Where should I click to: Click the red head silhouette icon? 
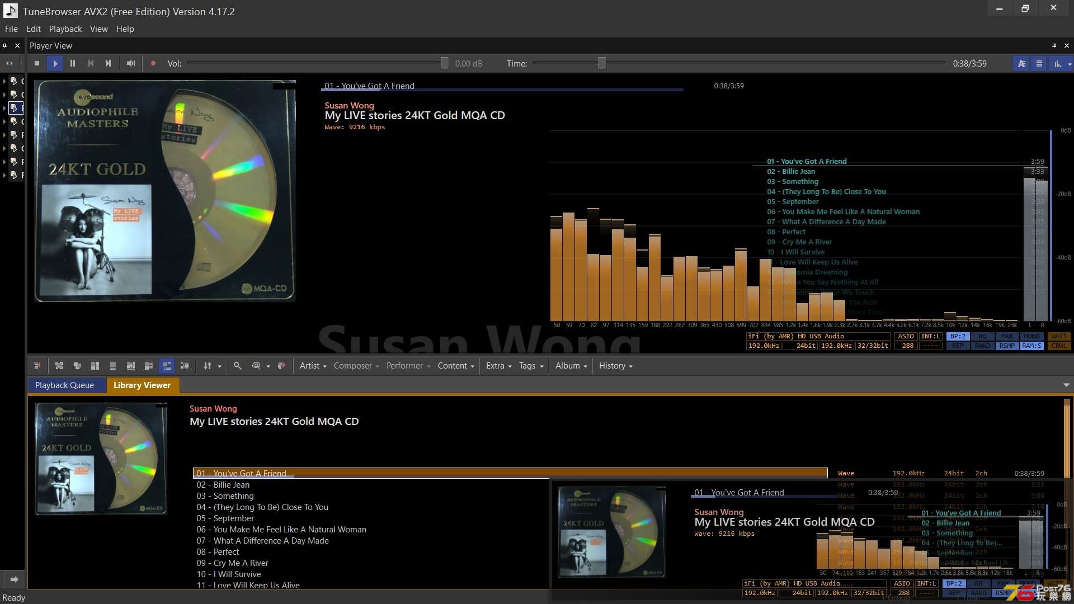281,366
